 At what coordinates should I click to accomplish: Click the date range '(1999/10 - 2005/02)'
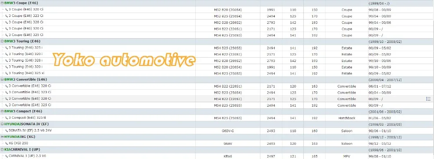click(385, 42)
